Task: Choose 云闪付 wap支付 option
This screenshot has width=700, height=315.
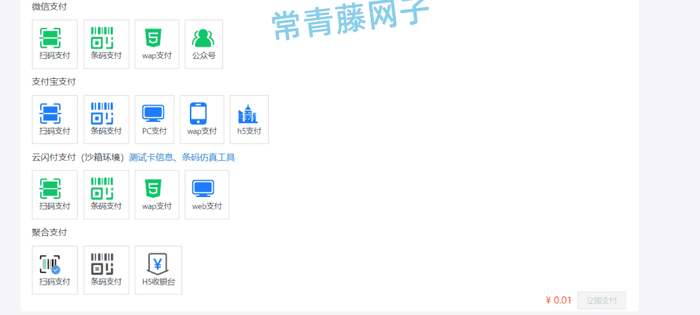Action: click(157, 194)
